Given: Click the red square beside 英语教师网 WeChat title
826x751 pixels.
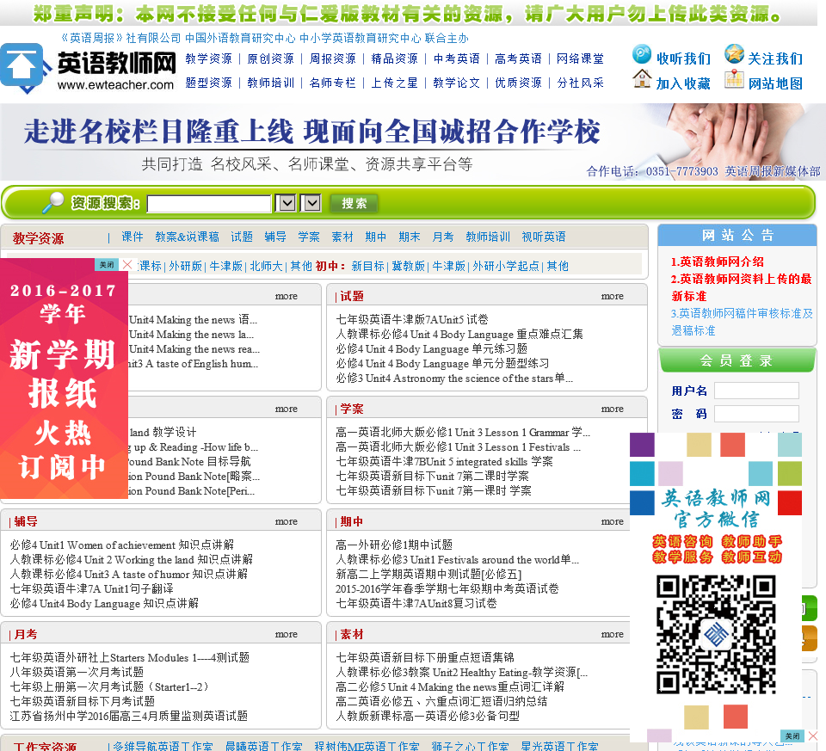Looking at the screenshot, I should pyautogui.click(x=789, y=503).
